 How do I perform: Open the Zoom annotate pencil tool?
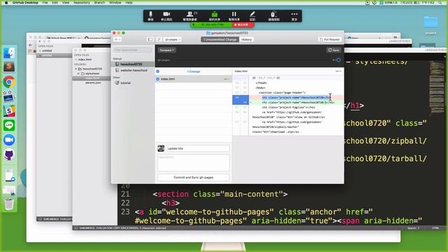252,16
